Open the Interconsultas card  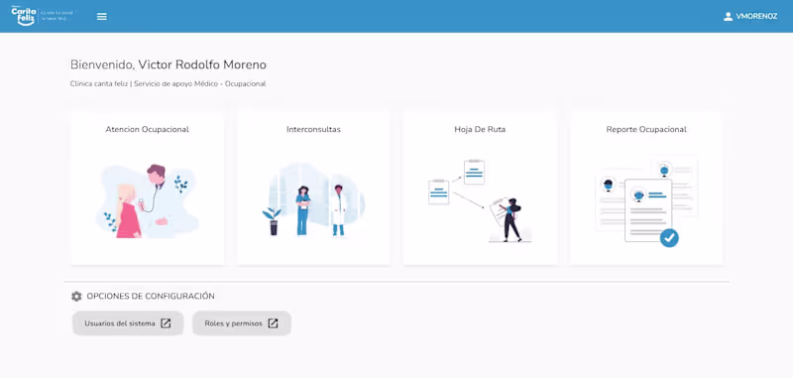tap(313, 189)
